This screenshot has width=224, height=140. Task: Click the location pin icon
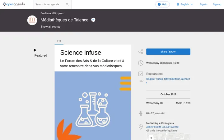click(141, 127)
